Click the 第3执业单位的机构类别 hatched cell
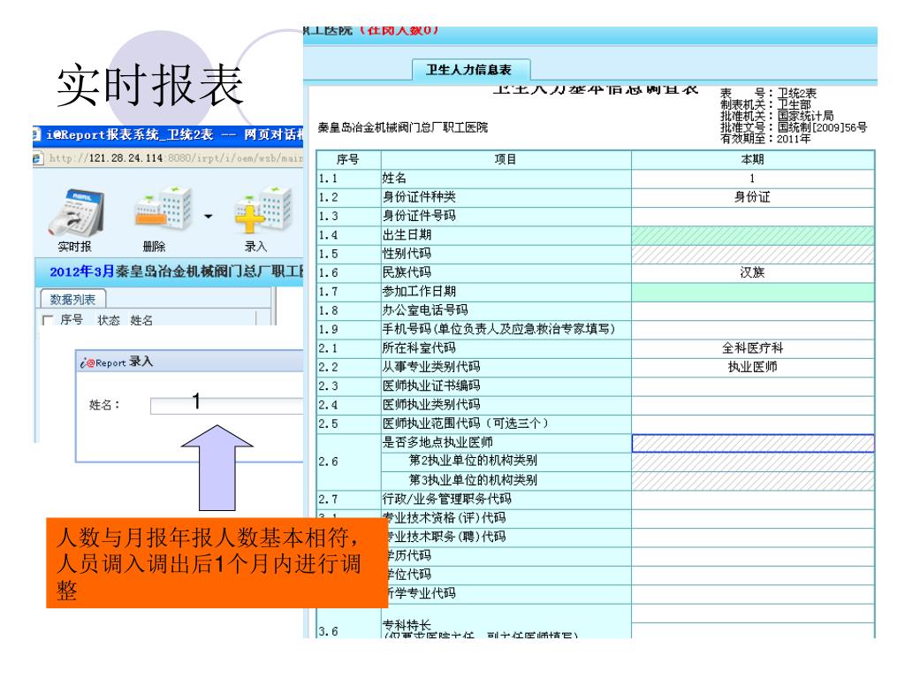Image resolution: width=905 pixels, height=679 pixels. 753,480
